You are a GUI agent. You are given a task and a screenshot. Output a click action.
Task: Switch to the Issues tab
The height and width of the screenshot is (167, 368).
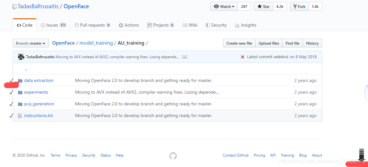pos(53,25)
